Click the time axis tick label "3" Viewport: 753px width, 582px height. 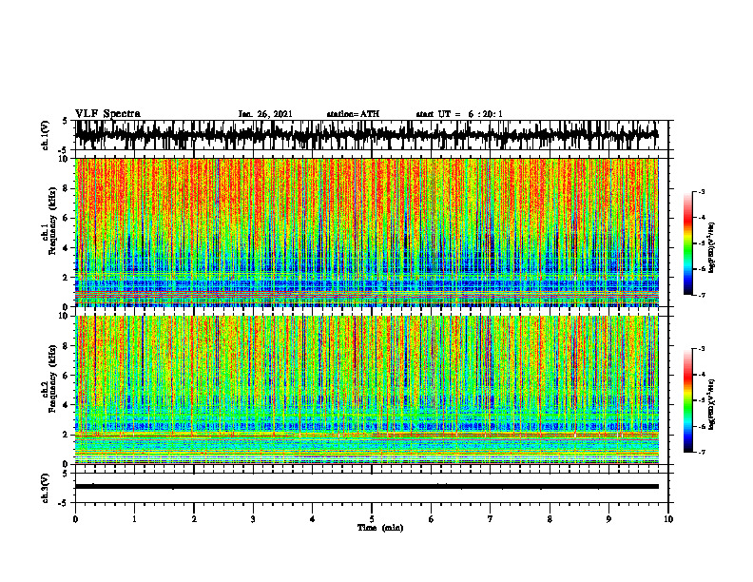click(x=253, y=519)
